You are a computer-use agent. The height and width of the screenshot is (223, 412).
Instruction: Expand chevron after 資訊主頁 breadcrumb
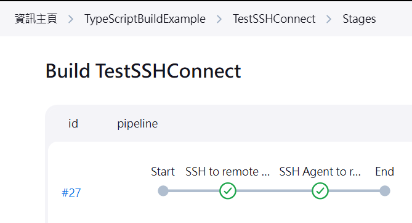[x=71, y=19]
